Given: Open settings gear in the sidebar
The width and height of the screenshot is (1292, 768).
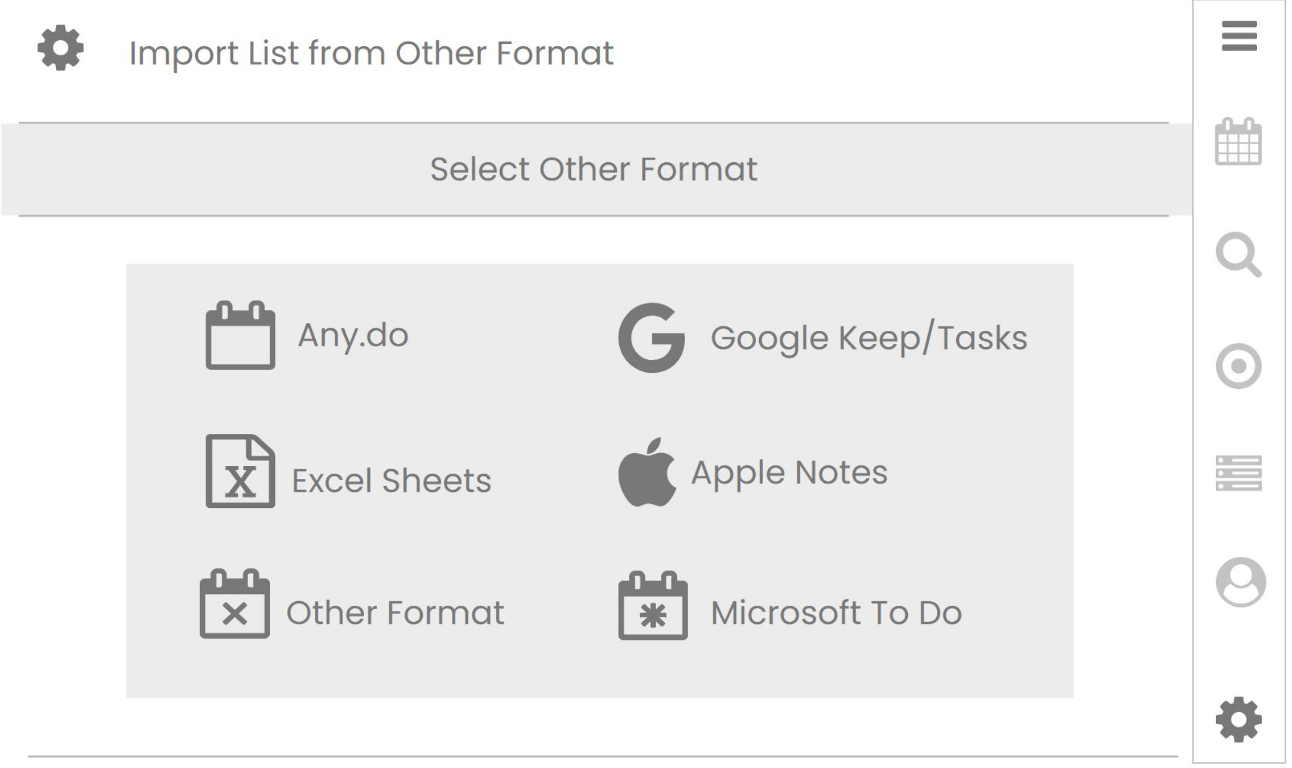Looking at the screenshot, I should [x=1239, y=719].
